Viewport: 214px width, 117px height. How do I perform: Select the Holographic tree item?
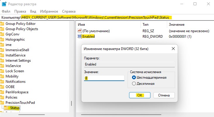(x=15, y=39)
